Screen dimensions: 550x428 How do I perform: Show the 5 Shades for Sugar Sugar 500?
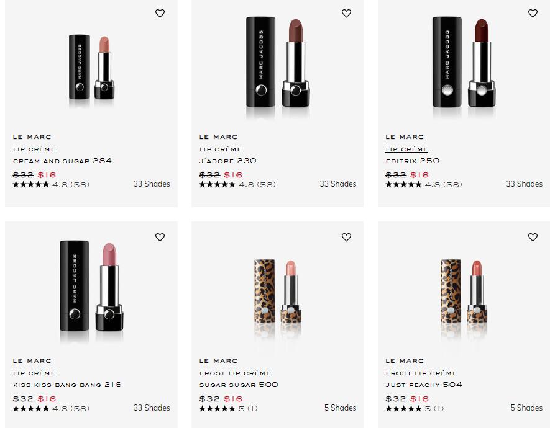[340, 408]
